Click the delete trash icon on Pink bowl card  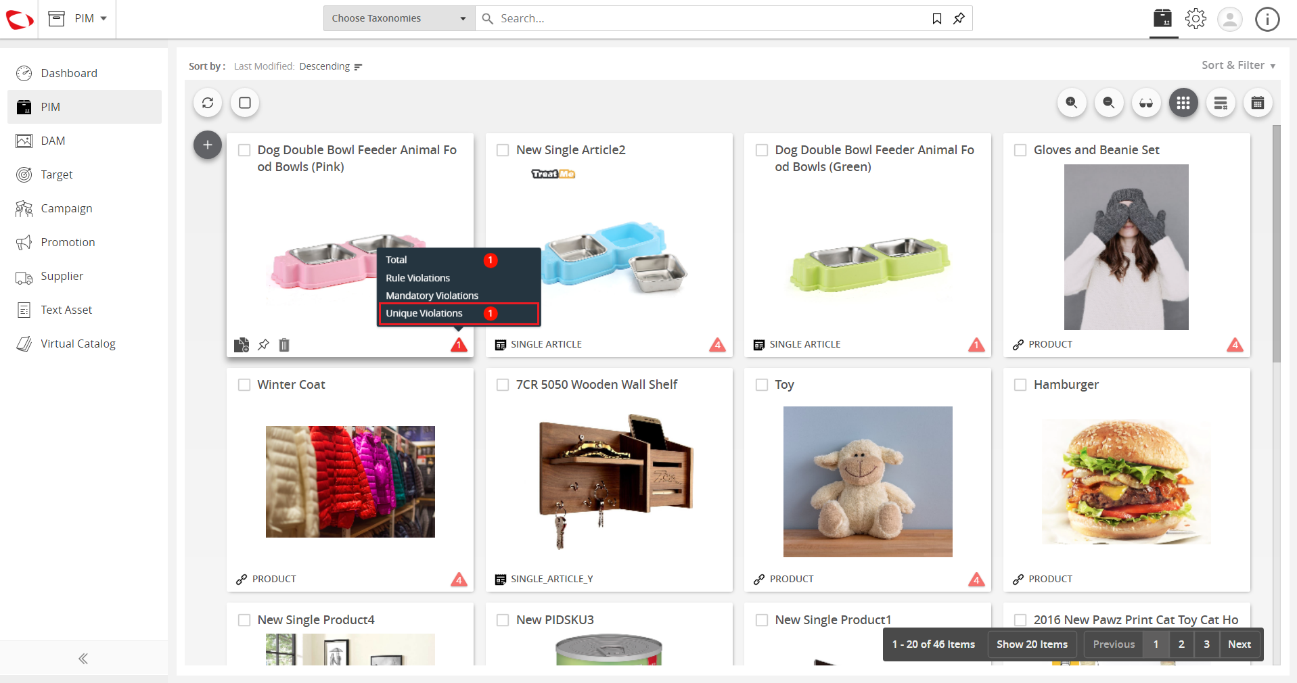pos(284,345)
